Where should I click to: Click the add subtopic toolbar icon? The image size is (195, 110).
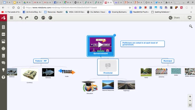[x=43, y=18]
